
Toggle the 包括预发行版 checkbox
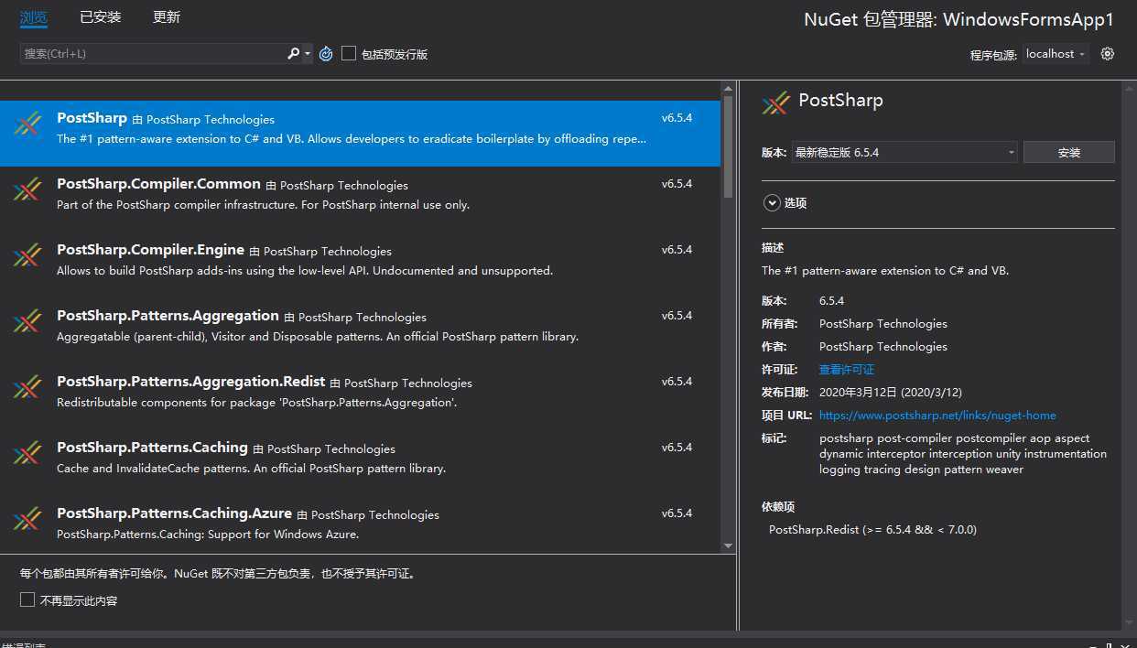pos(349,54)
